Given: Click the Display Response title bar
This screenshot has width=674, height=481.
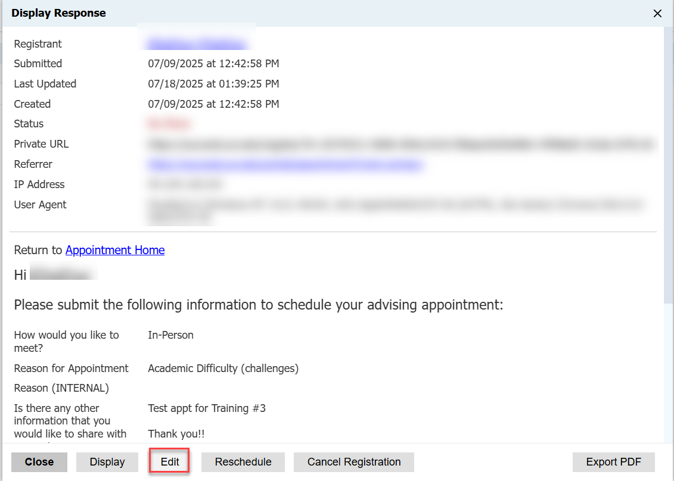Looking at the screenshot, I should tap(298, 13).
